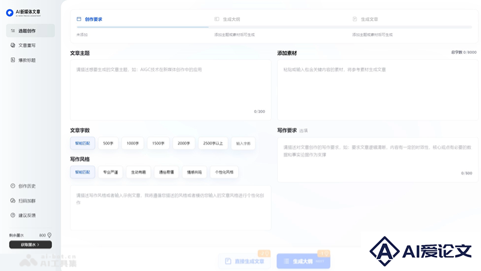Select 智能匹配 under 文章字数
The height and width of the screenshot is (271, 481).
point(82,143)
